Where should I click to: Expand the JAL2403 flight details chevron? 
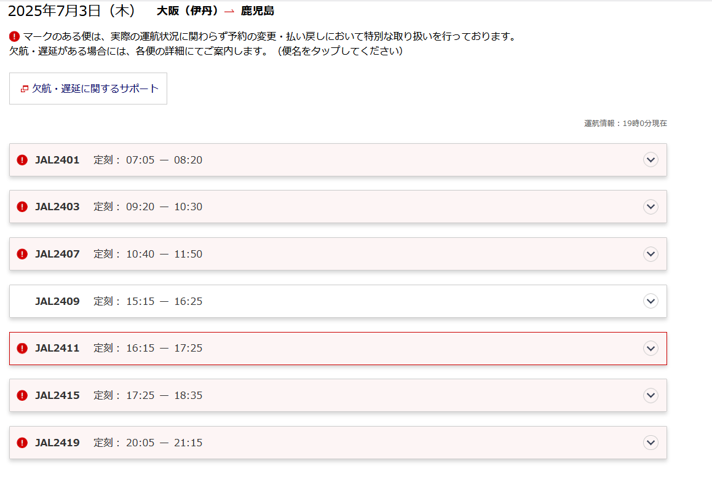[651, 207]
